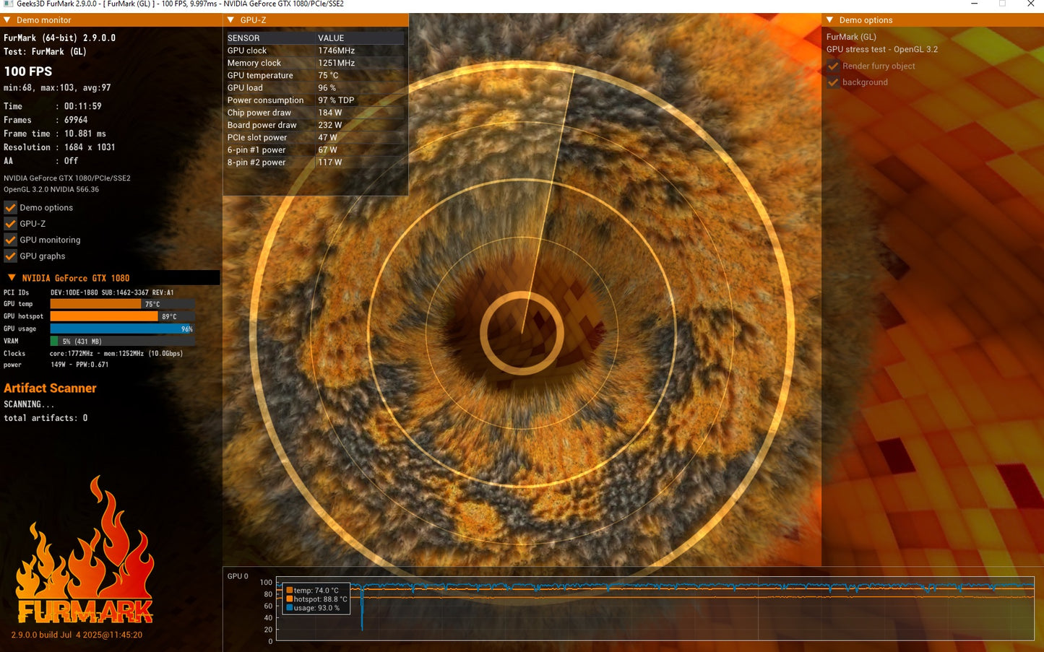Click the 184 W chip power value
Image resolution: width=1044 pixels, height=652 pixels.
[x=330, y=113]
